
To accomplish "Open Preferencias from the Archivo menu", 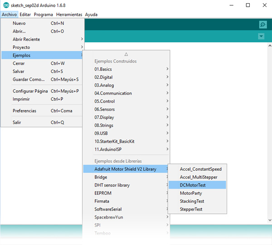I will pos(24,110).
